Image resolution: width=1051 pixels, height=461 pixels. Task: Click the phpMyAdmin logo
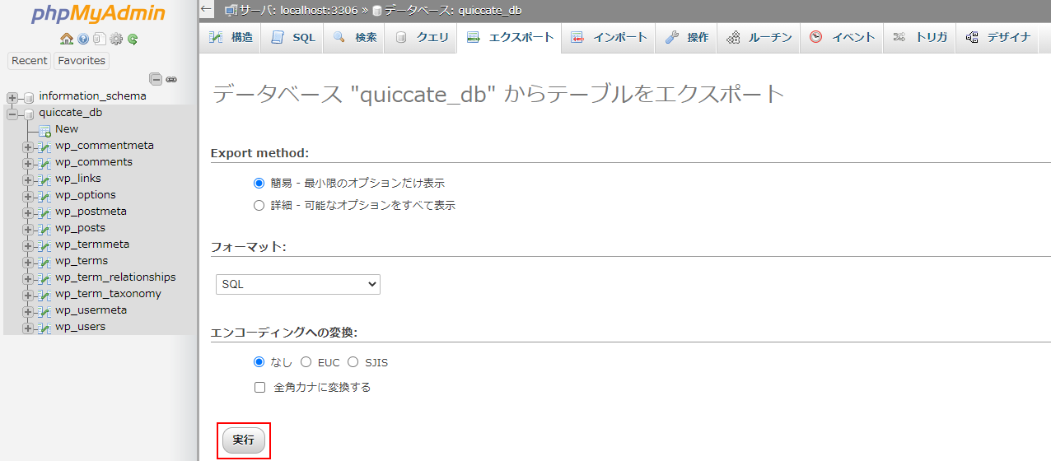click(99, 14)
